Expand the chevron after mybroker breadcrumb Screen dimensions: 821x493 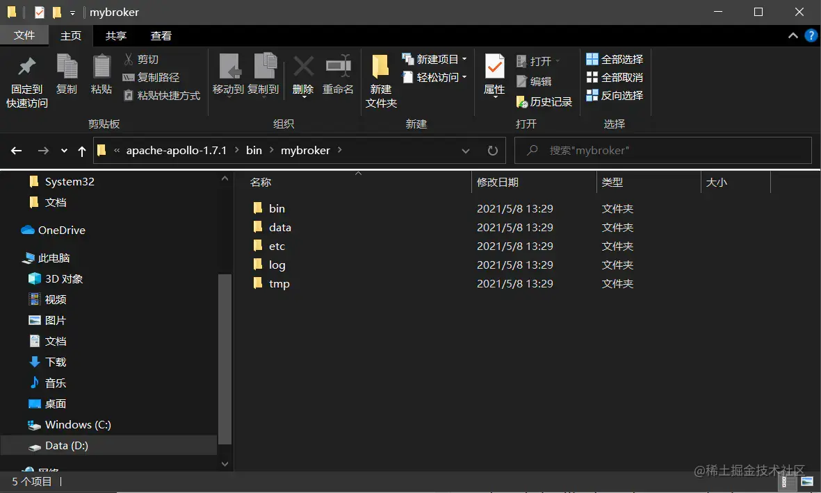(x=340, y=150)
